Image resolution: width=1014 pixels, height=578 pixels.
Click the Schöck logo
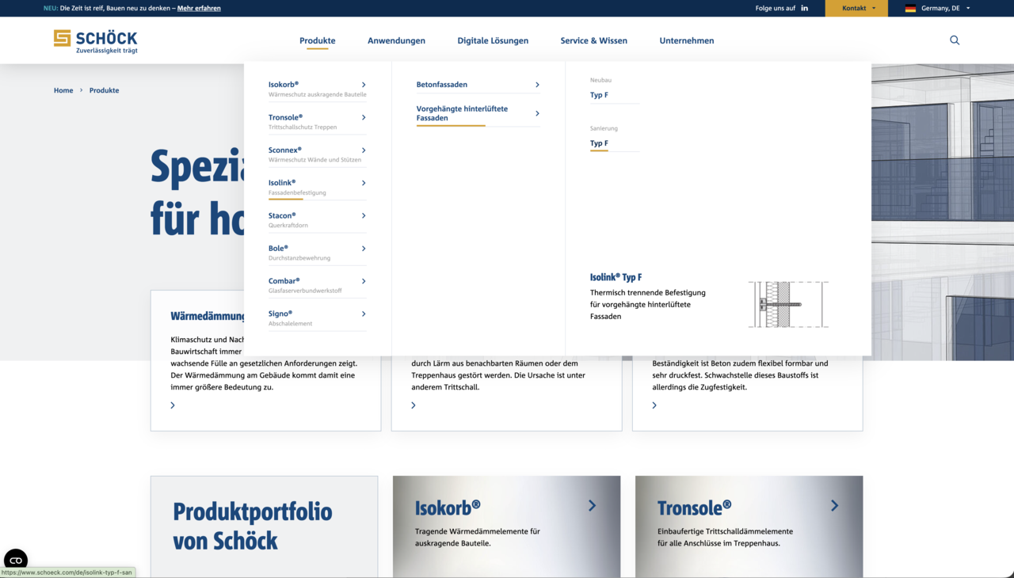(x=95, y=41)
